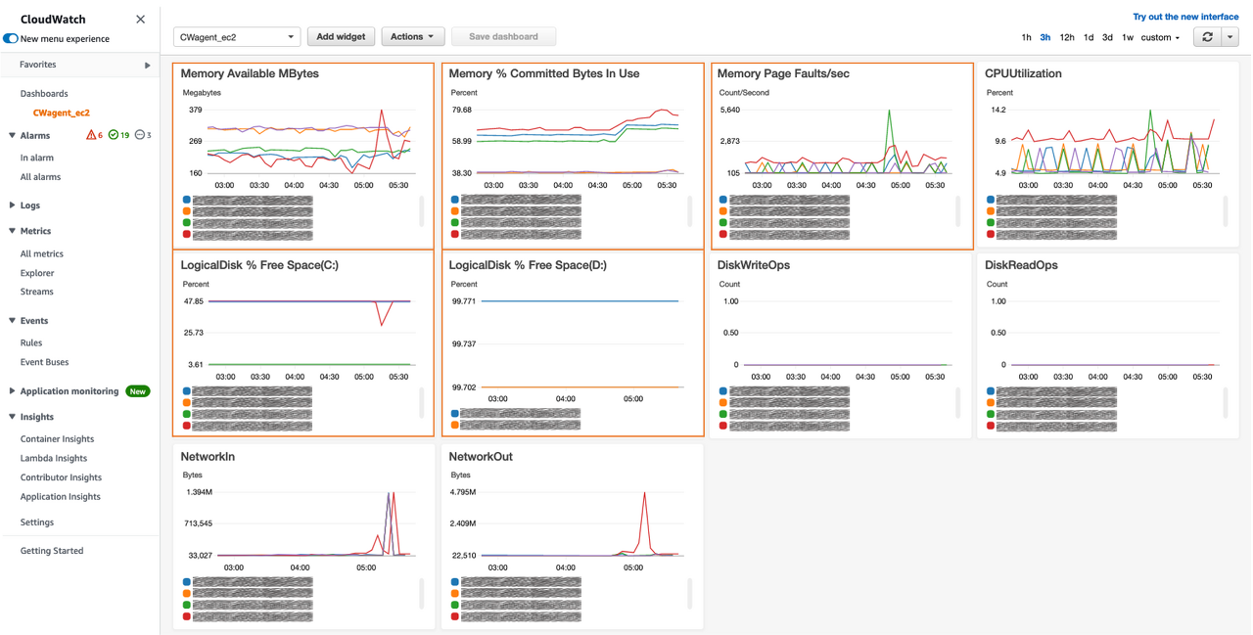This screenshot has height=635, width=1253.
Task: Set time range to 1d
Action: click(1089, 37)
